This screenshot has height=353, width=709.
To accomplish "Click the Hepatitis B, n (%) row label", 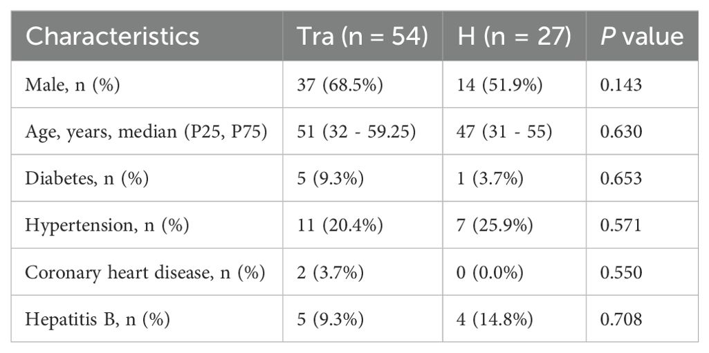I will click(98, 319).
